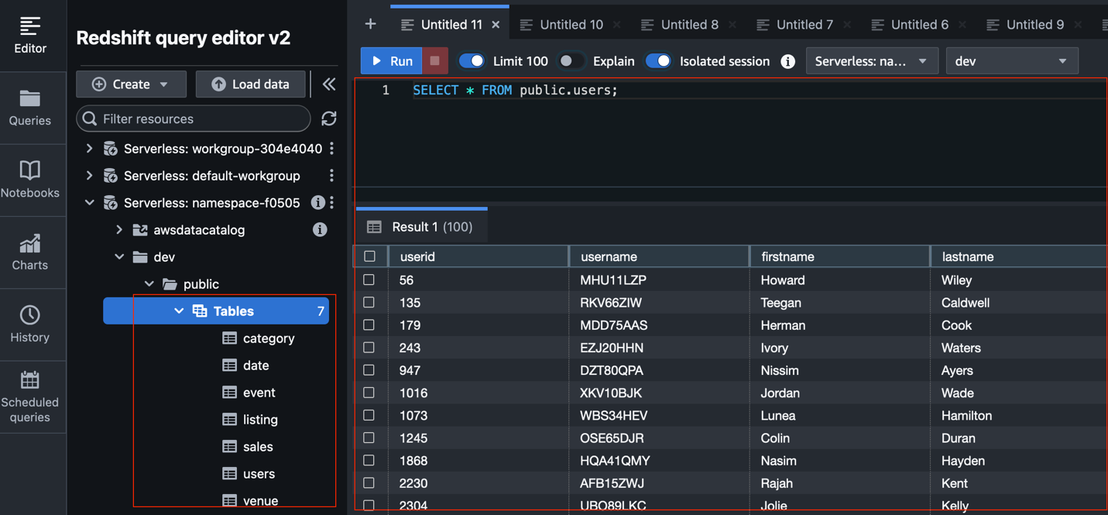
Task: Expand Serverless: default-workgroup node
Action: click(89, 175)
